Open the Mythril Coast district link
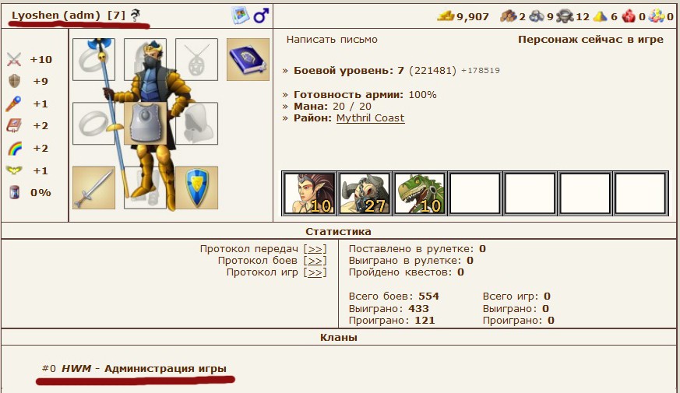 click(370, 118)
